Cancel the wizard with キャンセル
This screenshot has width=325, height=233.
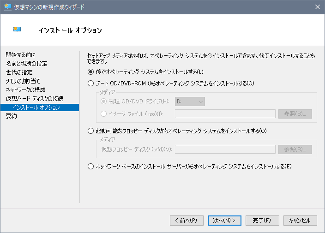pyautogui.click(x=300, y=220)
